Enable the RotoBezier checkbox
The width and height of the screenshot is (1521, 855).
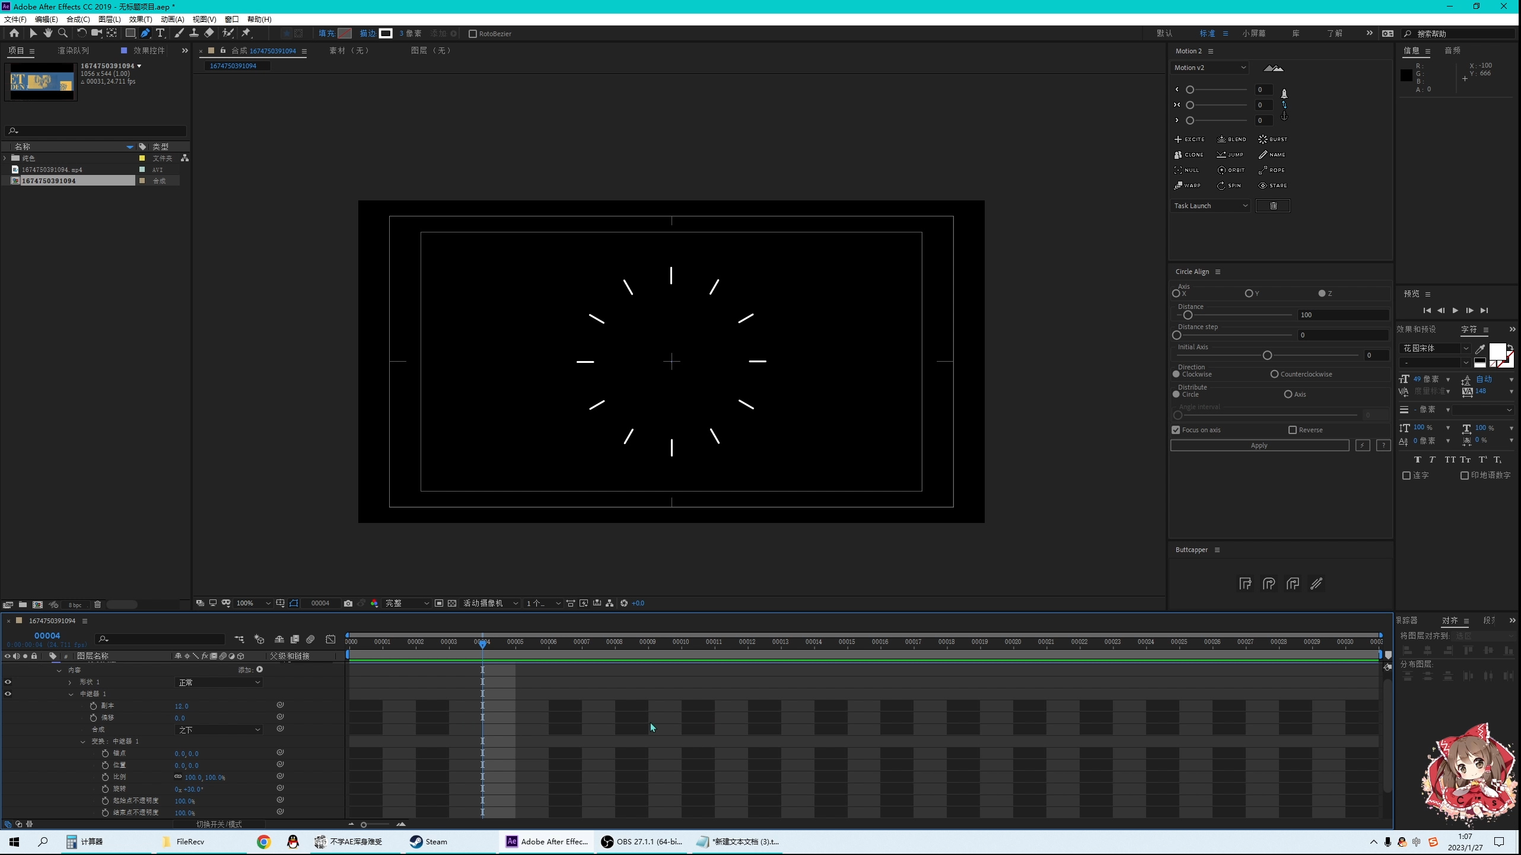473,34
